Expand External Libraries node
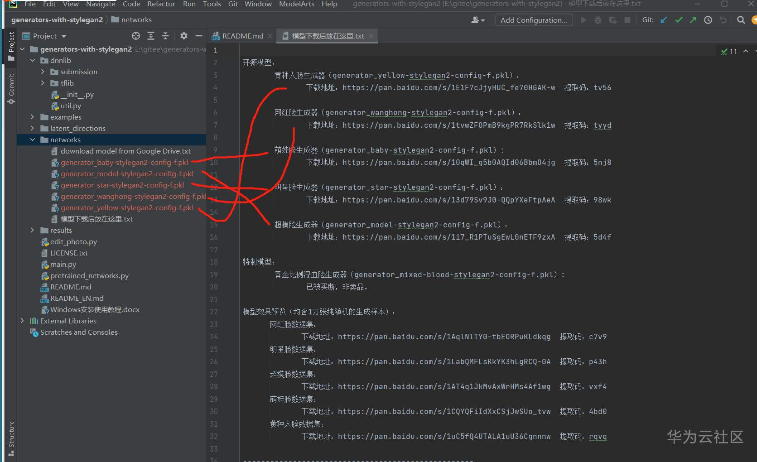The width and height of the screenshot is (757, 462). [x=22, y=321]
